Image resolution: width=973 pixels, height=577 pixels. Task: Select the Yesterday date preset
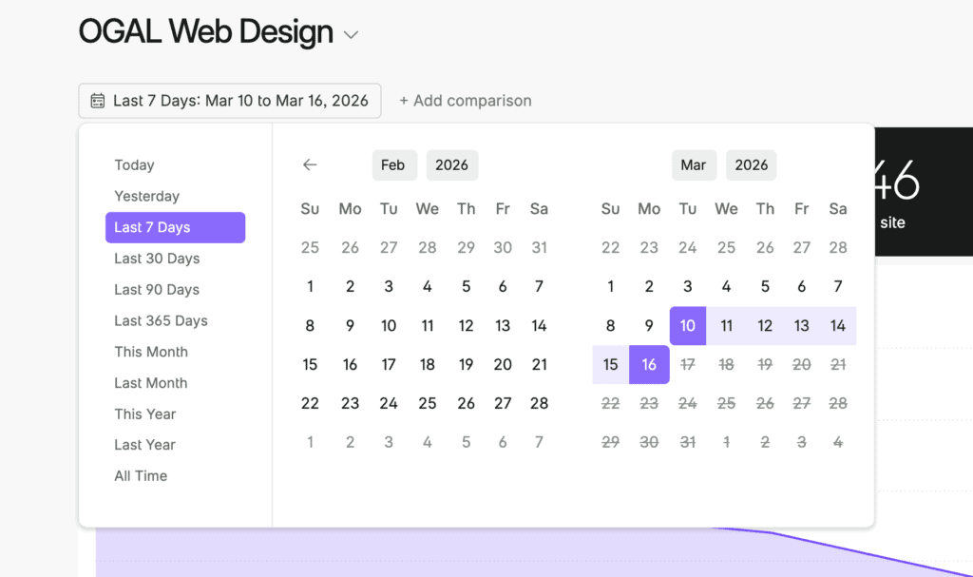146,196
